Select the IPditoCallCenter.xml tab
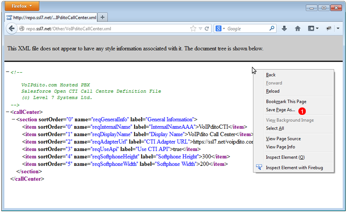Image resolution: width=348 pixels, height=213 pixels. tap(51, 18)
